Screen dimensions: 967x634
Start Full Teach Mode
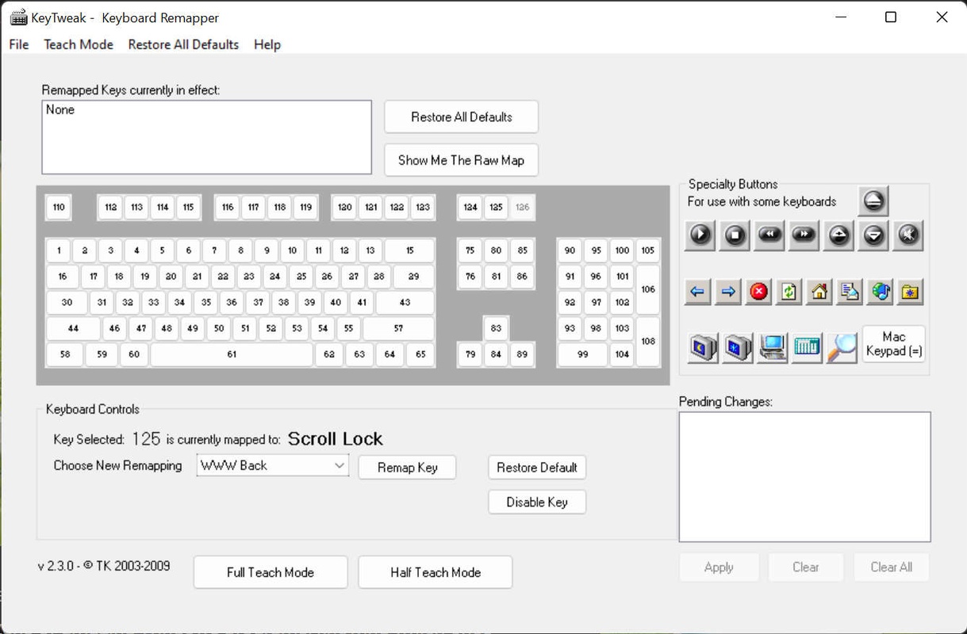(x=271, y=572)
